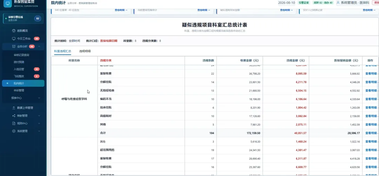Switch to the 科室违规汇总 tab
Screen dimensions: 379x176
(62, 51)
